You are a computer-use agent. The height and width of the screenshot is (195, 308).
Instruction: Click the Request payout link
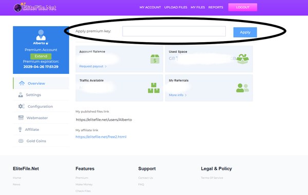pyautogui.click(x=91, y=66)
